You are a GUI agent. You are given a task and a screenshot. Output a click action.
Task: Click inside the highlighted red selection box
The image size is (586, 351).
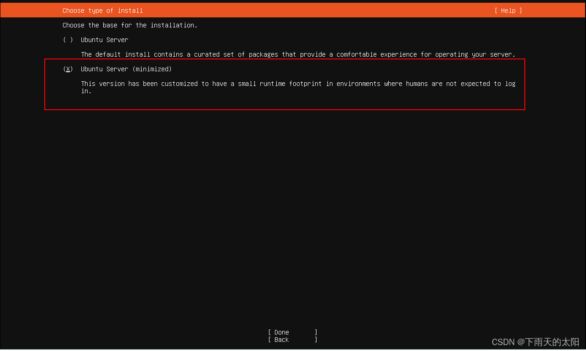283,85
